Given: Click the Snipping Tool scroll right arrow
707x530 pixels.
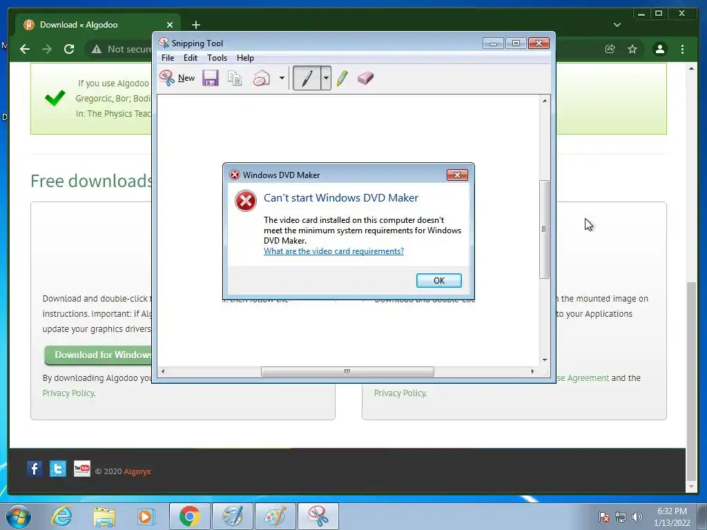Looking at the screenshot, I should click(x=532, y=371).
